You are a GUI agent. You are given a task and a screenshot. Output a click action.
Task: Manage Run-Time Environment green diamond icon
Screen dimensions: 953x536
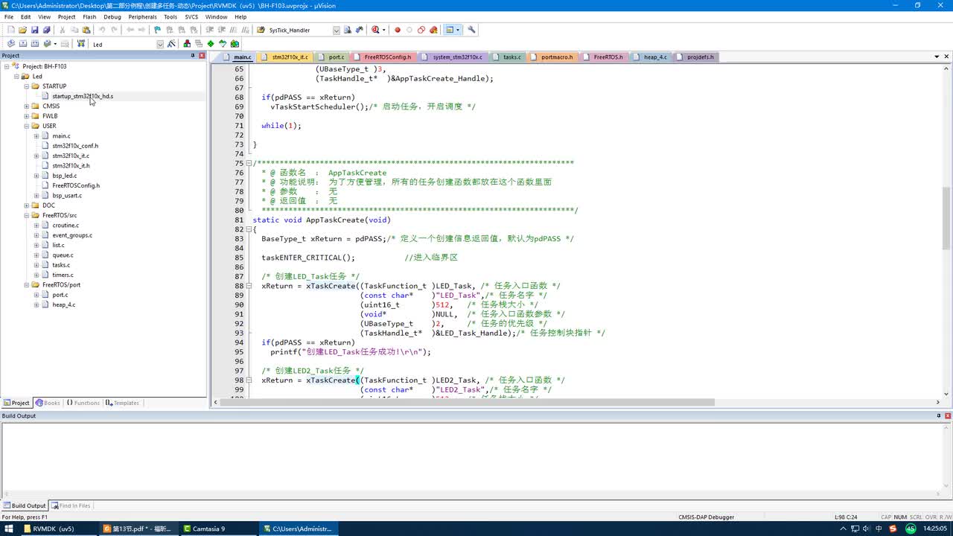(x=211, y=44)
